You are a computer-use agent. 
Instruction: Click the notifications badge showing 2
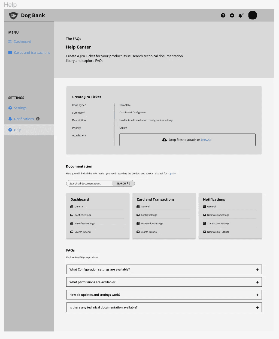click(38, 119)
